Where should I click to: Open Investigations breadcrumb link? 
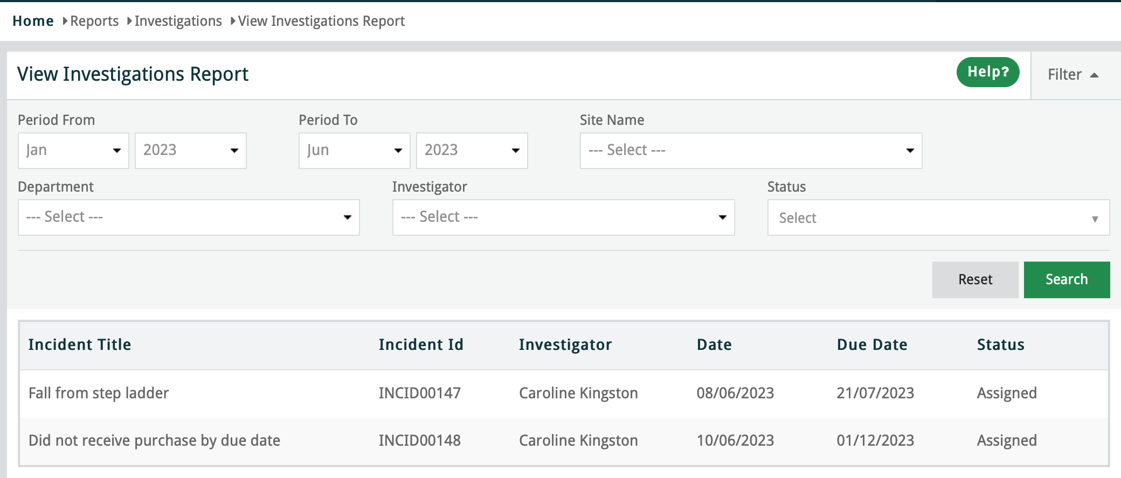[x=178, y=21]
